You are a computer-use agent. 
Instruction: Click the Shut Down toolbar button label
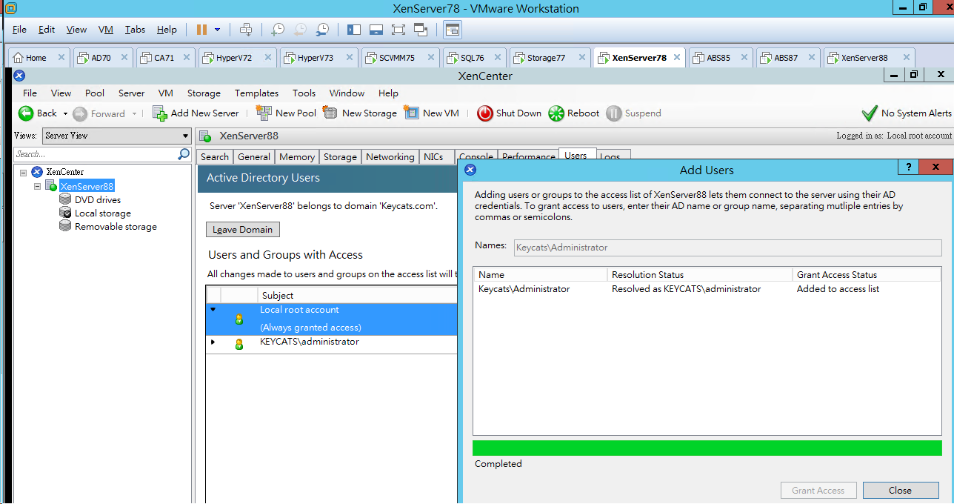point(518,113)
